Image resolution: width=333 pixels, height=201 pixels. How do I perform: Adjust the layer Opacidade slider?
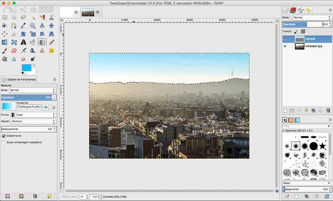tap(307, 24)
